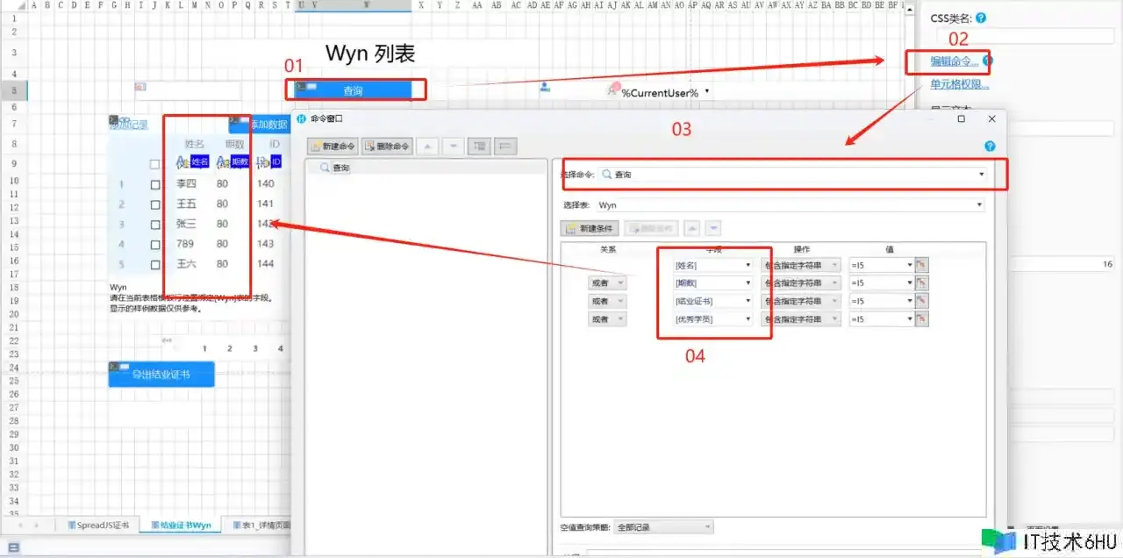Click the blue 导出结业证书 button

point(161,375)
